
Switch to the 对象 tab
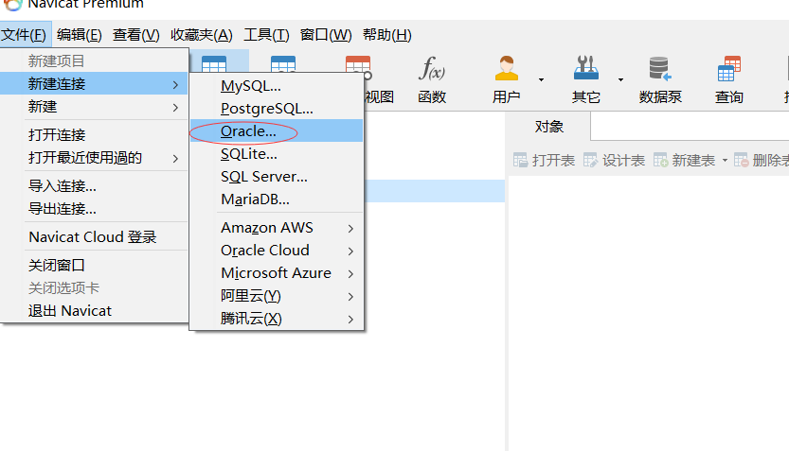tap(549, 127)
